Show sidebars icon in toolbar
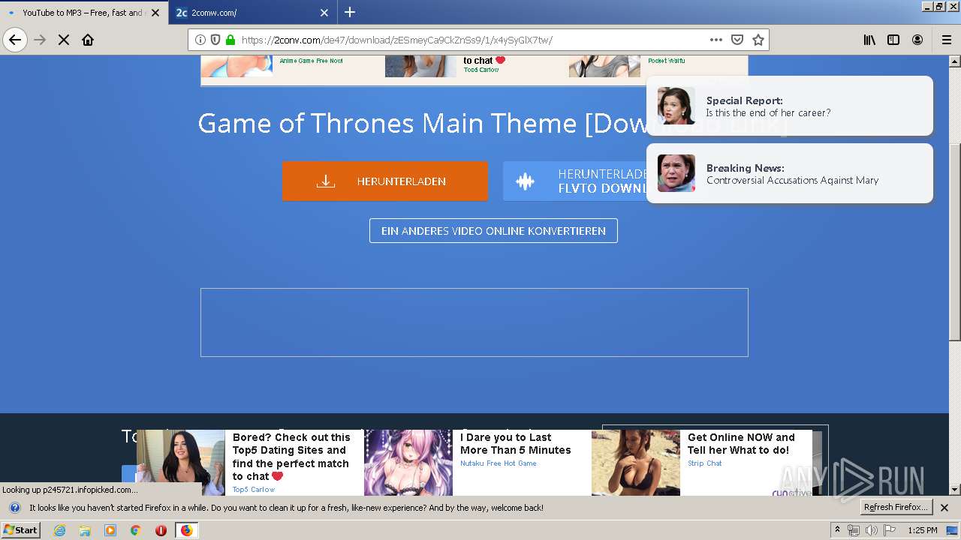Image resolution: width=961 pixels, height=540 pixels. pos(893,40)
